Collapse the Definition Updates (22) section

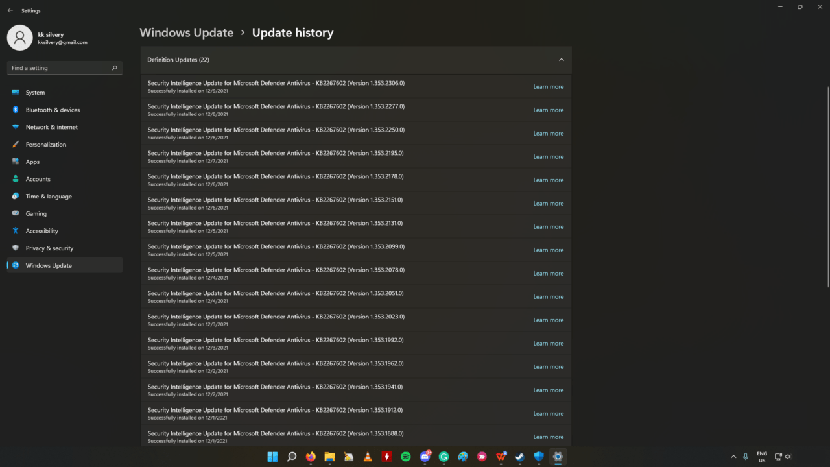(x=562, y=59)
